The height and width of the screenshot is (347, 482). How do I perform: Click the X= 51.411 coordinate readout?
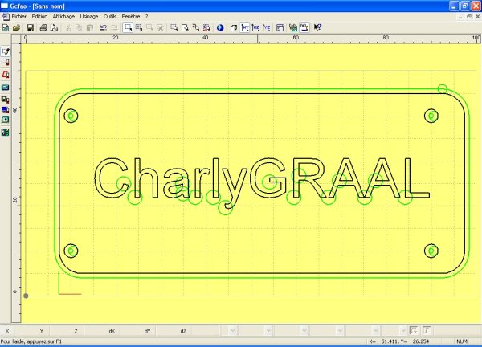[x=386, y=341]
